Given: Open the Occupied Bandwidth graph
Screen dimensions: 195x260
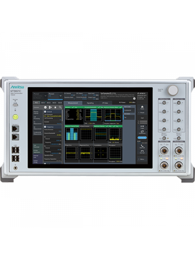Looking at the screenshot, I should coord(94,115).
